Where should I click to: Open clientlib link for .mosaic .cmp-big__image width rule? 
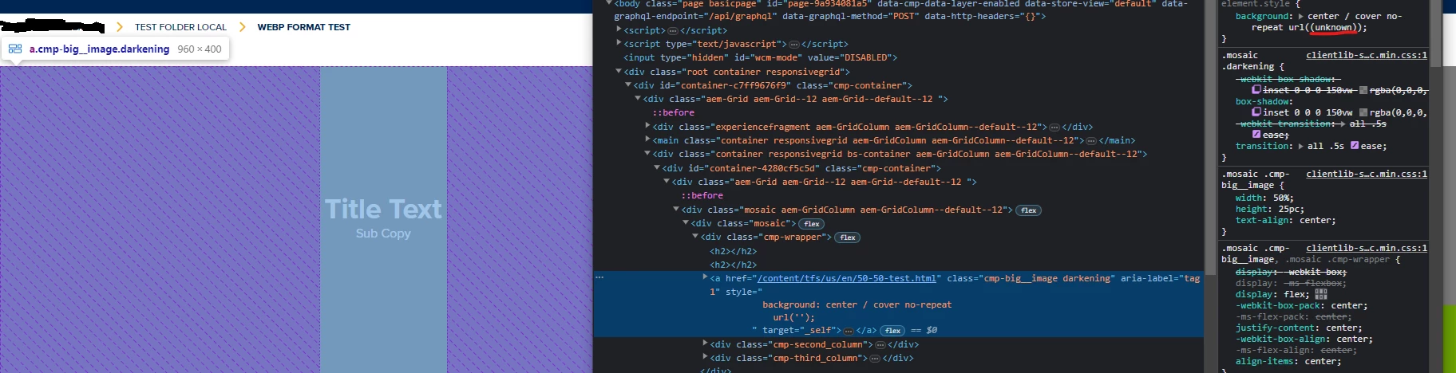(1367, 174)
